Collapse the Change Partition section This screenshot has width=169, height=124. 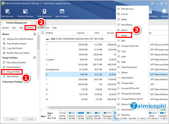click(x=35, y=58)
